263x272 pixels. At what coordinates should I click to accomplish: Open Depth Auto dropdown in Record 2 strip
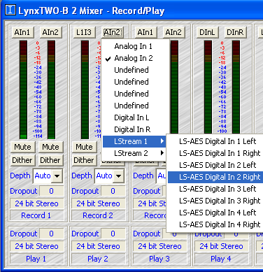(119, 176)
